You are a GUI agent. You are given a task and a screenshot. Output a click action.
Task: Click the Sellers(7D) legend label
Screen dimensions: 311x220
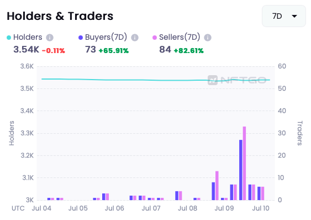point(180,37)
